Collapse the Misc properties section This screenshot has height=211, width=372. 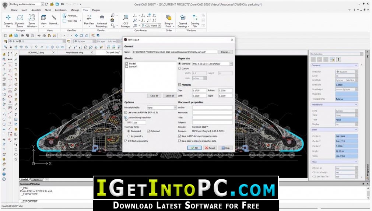point(356,162)
